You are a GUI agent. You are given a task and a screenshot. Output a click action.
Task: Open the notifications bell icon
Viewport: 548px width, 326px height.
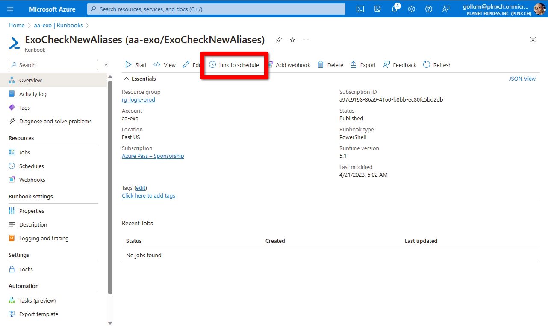[395, 9]
